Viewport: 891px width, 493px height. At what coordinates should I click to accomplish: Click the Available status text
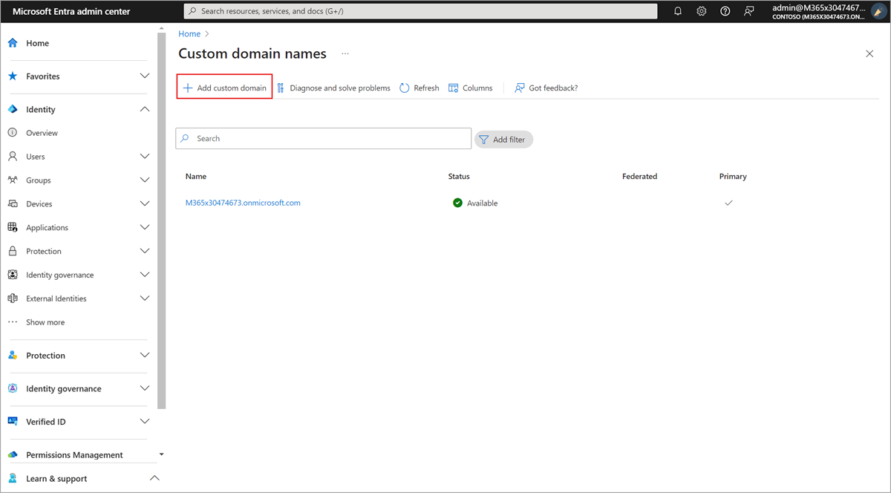pos(482,203)
